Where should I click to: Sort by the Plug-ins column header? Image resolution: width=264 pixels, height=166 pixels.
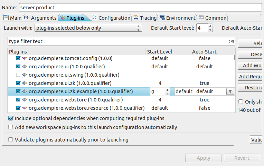point(77,52)
